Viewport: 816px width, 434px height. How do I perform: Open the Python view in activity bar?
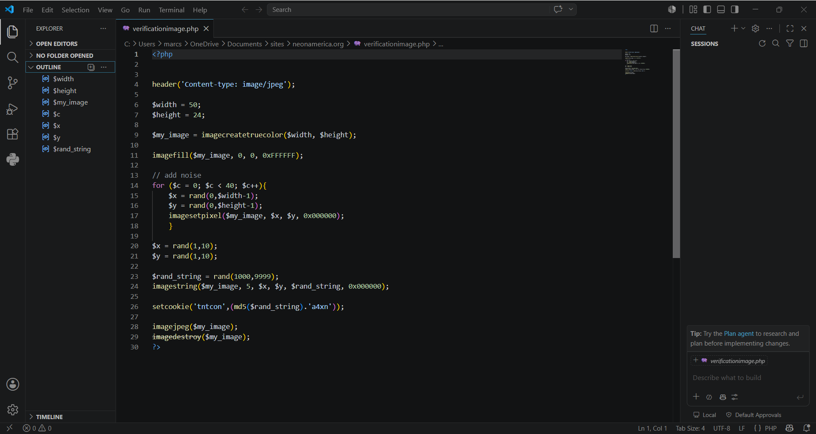point(13,160)
